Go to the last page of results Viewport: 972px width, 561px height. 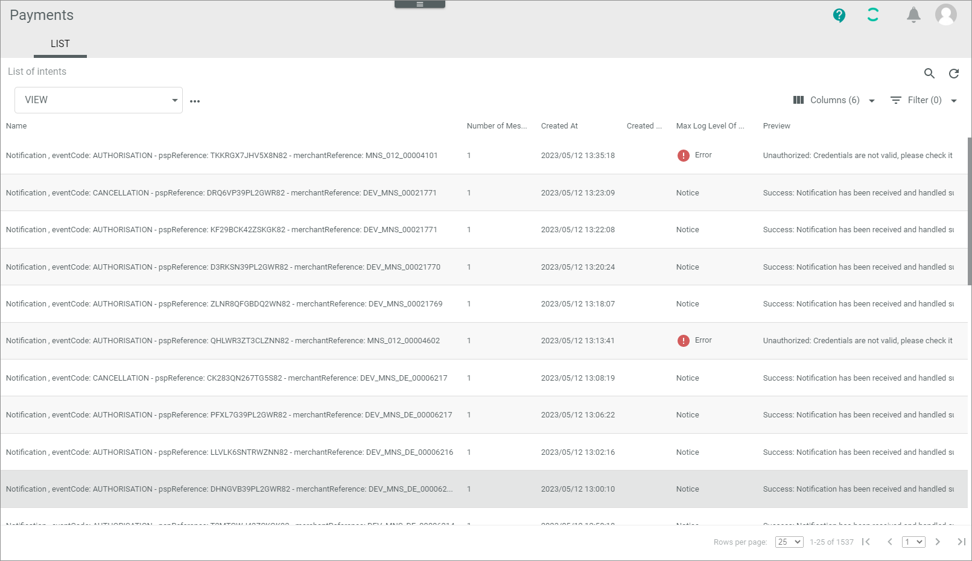(961, 542)
